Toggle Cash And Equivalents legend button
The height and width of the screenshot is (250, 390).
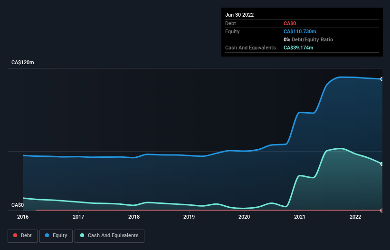coord(109,236)
